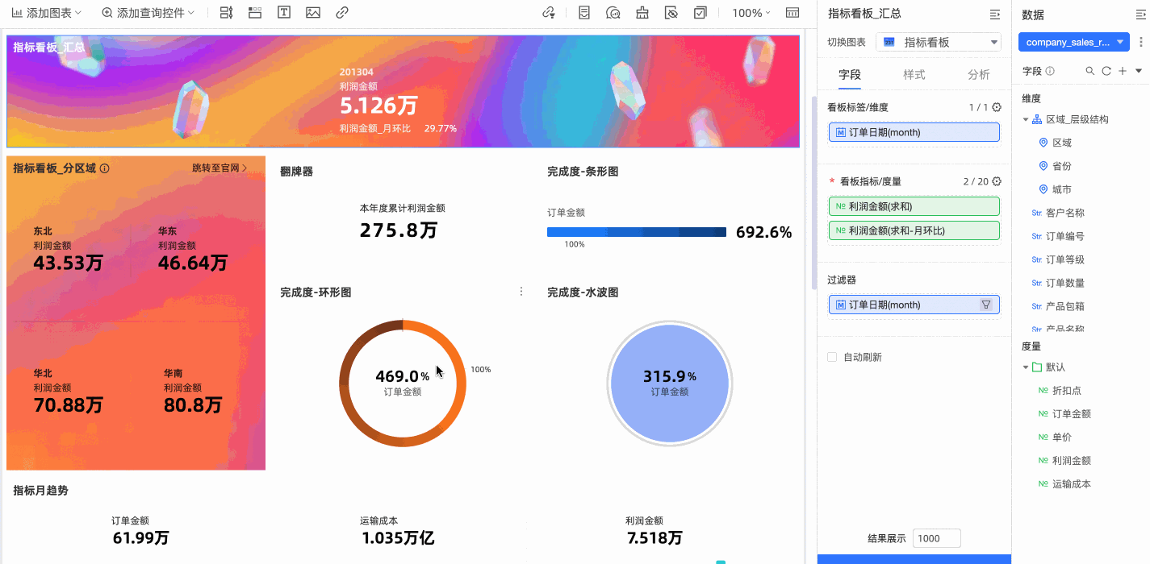The image size is (1150, 564).
Task: Click the filter funnel on 订单日期(month)
Action: 985,305
